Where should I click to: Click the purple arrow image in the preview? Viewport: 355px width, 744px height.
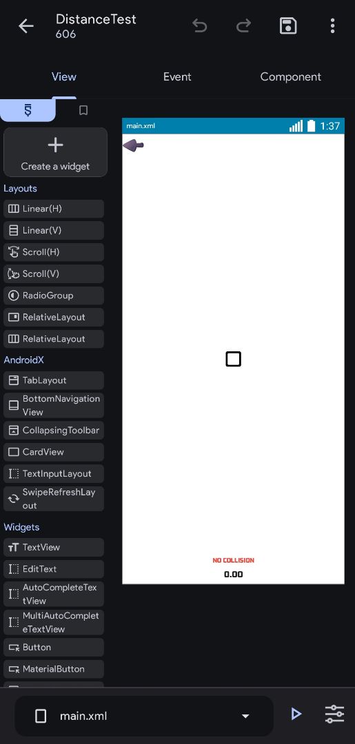(x=133, y=145)
